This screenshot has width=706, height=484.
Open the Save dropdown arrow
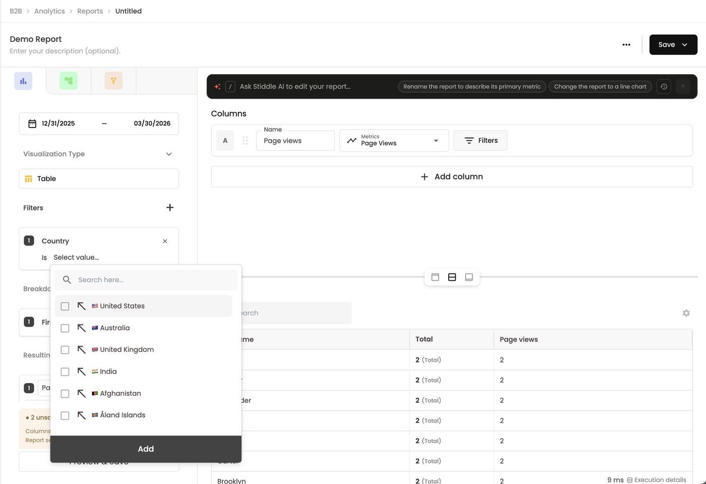685,45
